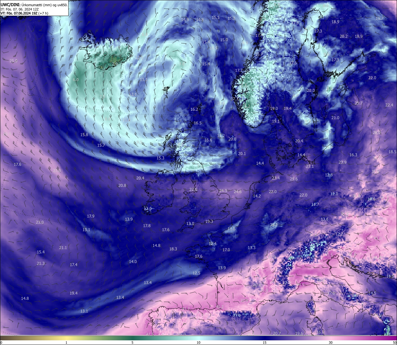Click the 23.4 value label
397x345 pixels.
276,178
